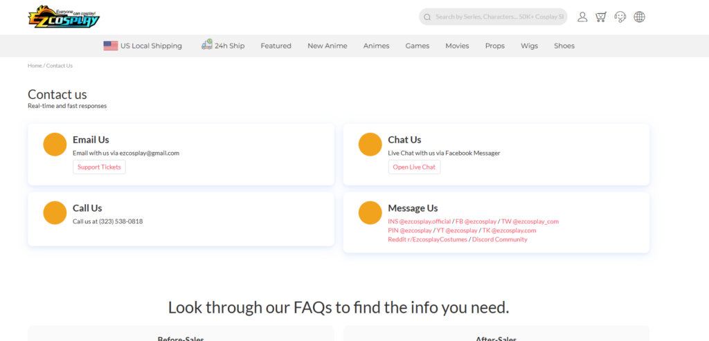
Task: Open PIN @ezcosplay link
Action: coord(410,230)
